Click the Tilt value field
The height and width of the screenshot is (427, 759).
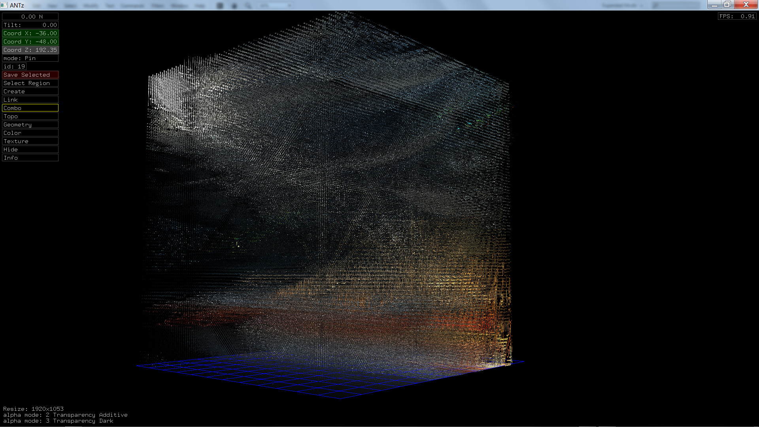coord(30,25)
